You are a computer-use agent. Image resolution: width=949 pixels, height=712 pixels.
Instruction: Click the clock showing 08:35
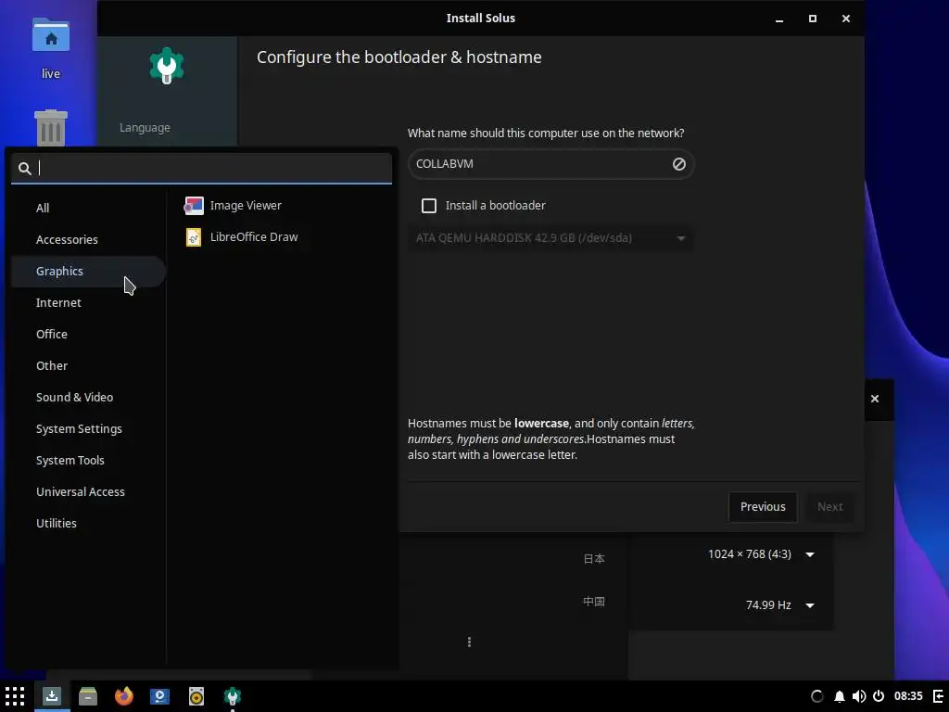(x=908, y=696)
